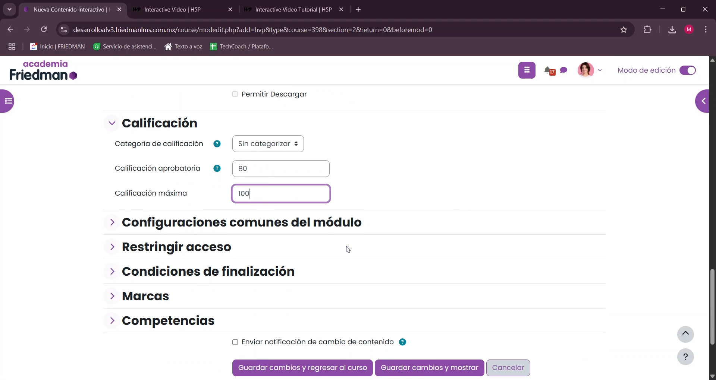Click Calificación aprobatoria field with 80

(281, 169)
